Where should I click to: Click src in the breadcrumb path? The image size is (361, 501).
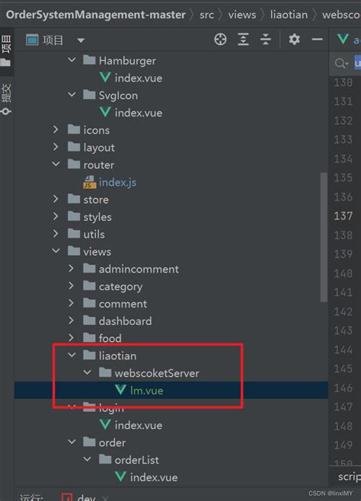(x=206, y=14)
